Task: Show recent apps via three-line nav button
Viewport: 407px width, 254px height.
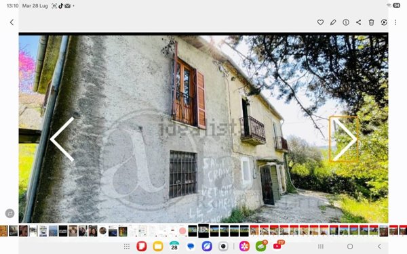Action: click(321, 247)
